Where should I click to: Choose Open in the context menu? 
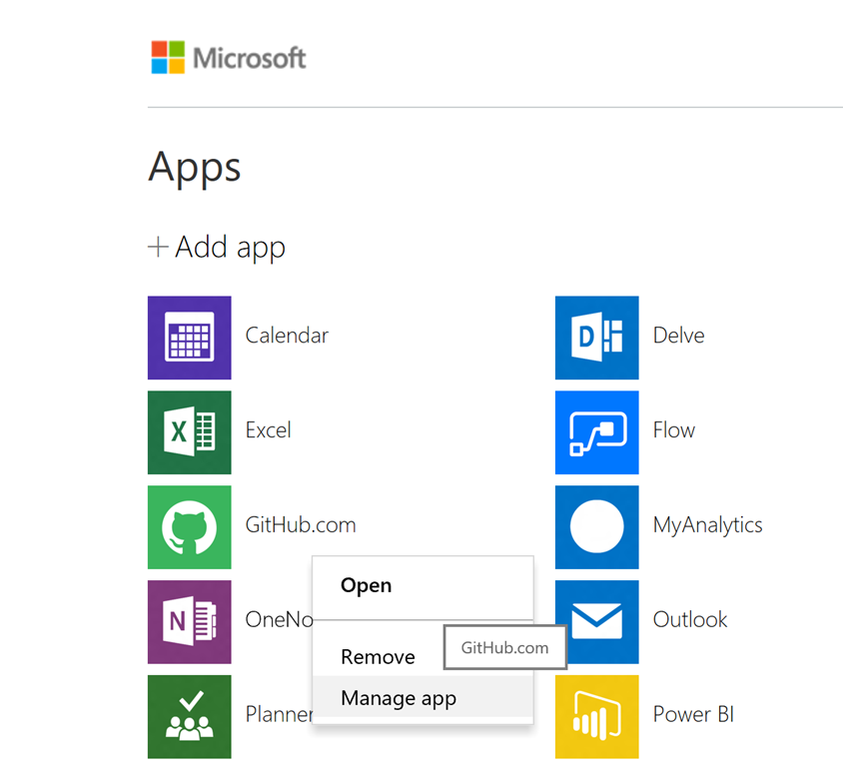(366, 586)
